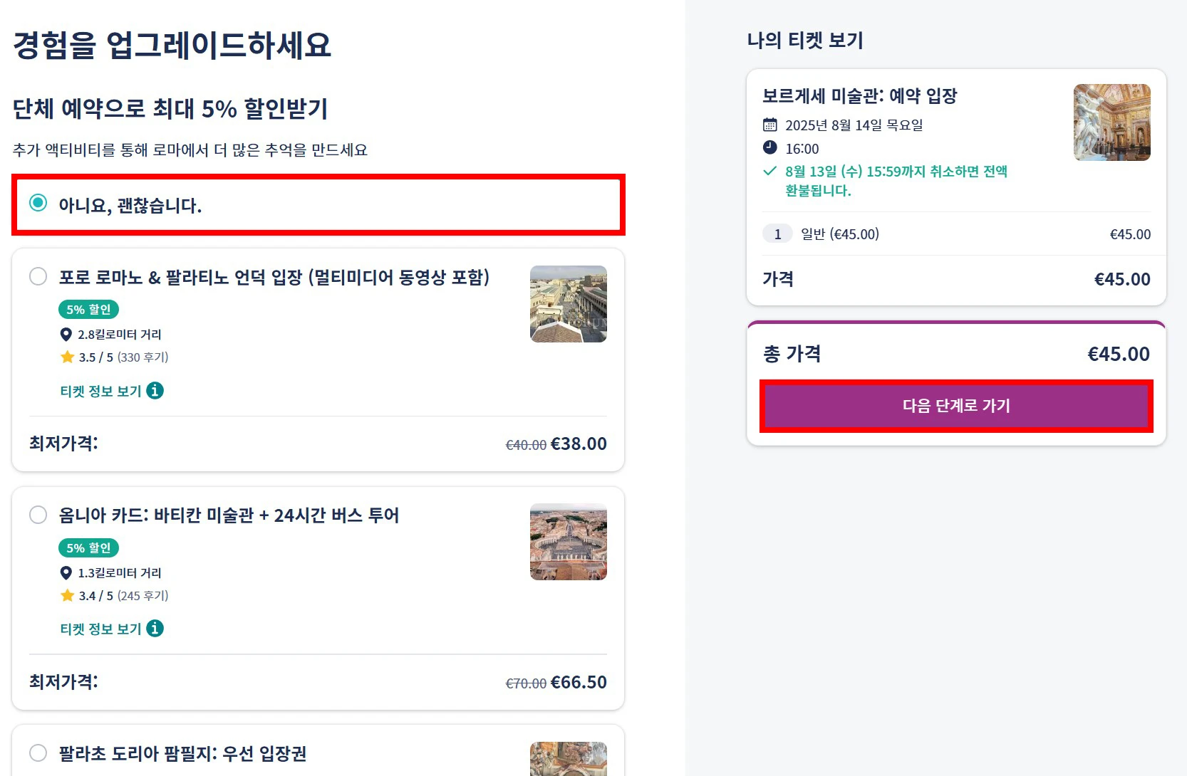
Task: Select the 포로 로마노 & 팔라티노 언덕 radio button
Action: pos(38,276)
